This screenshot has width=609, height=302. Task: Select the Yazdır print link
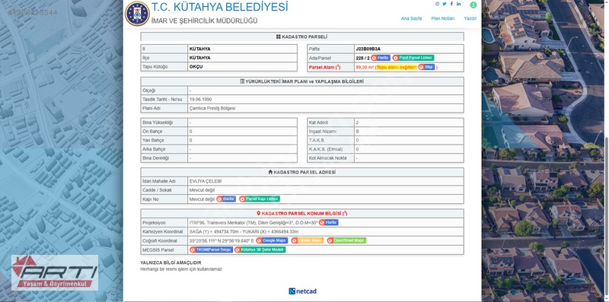pyautogui.click(x=470, y=18)
